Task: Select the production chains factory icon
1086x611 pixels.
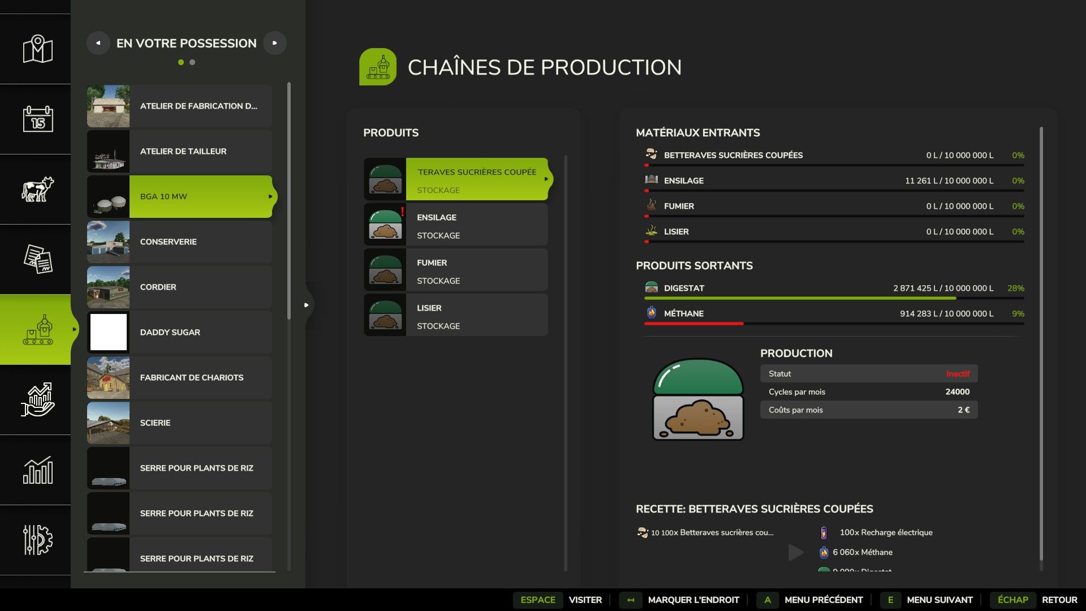Action: point(37,330)
